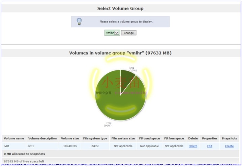Open the vmlhr volume group dropdown
This screenshot has width=242, height=168.
coord(112,33)
